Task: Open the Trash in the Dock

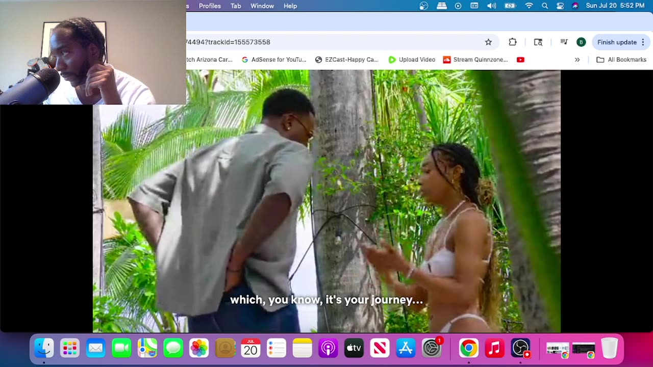Action: (x=609, y=349)
